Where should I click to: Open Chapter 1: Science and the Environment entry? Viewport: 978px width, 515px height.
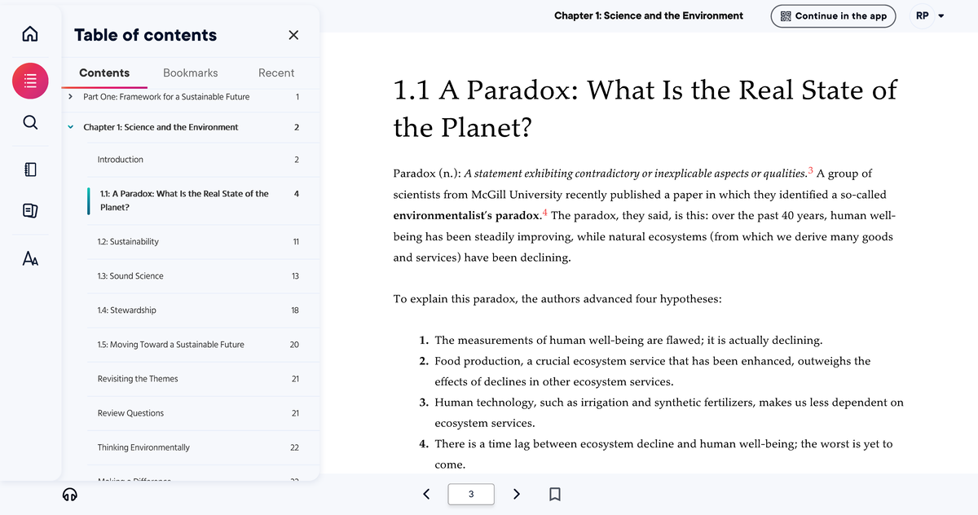(x=161, y=127)
